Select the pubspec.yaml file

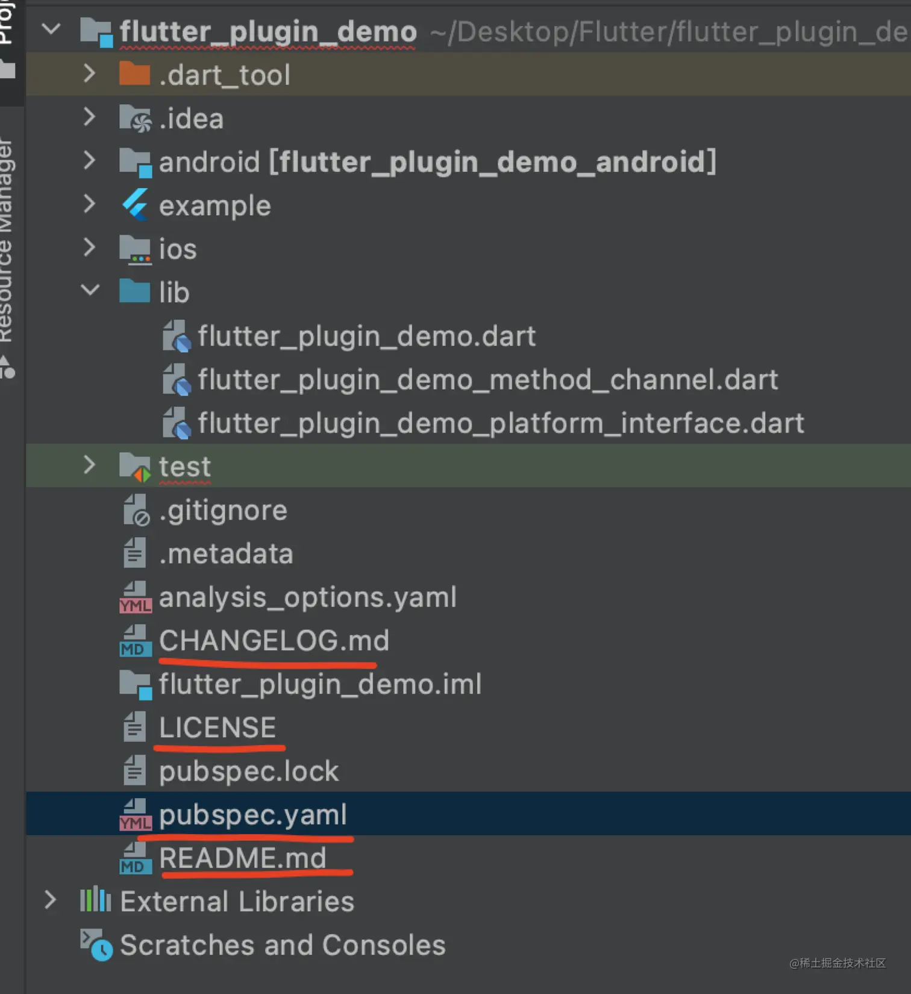(252, 815)
